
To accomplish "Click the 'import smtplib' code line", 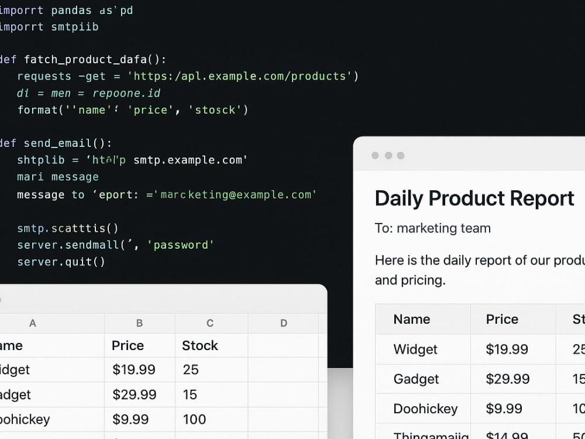I will 49,27.
